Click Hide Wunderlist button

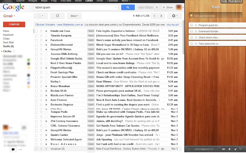coord(231,1)
